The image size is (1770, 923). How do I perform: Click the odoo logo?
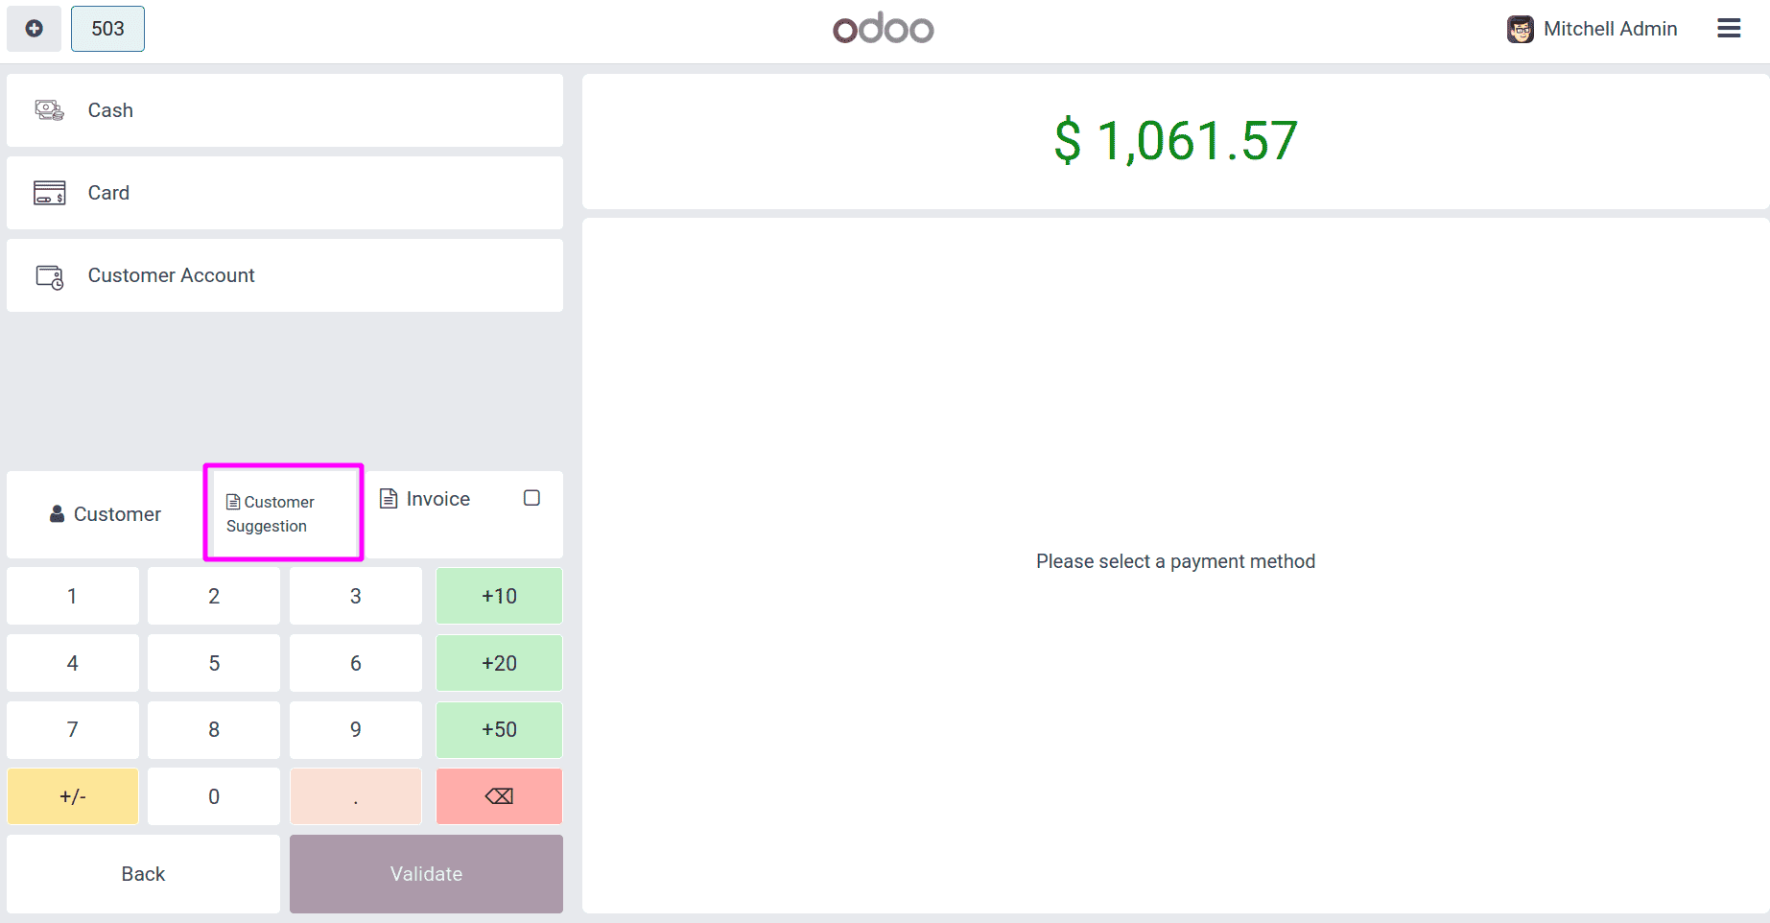click(x=884, y=29)
